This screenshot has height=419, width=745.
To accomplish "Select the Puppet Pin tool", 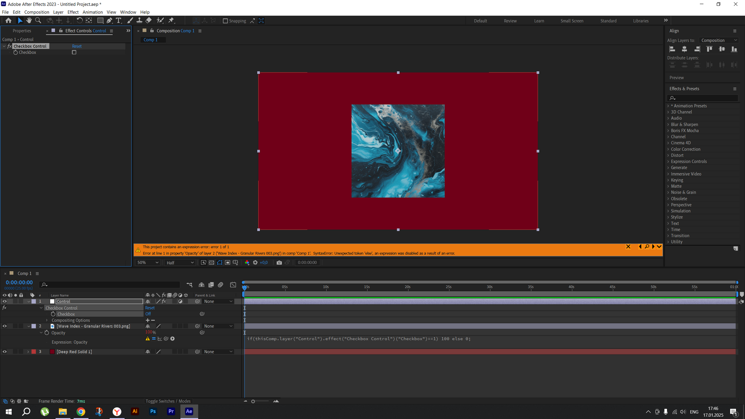I will [x=171, y=21].
